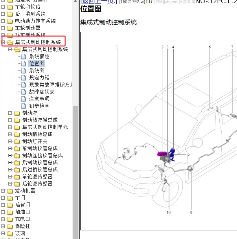Screen dimensions: 237x239
Task: Expand the 加油口 folder node
Action: tap(3, 212)
